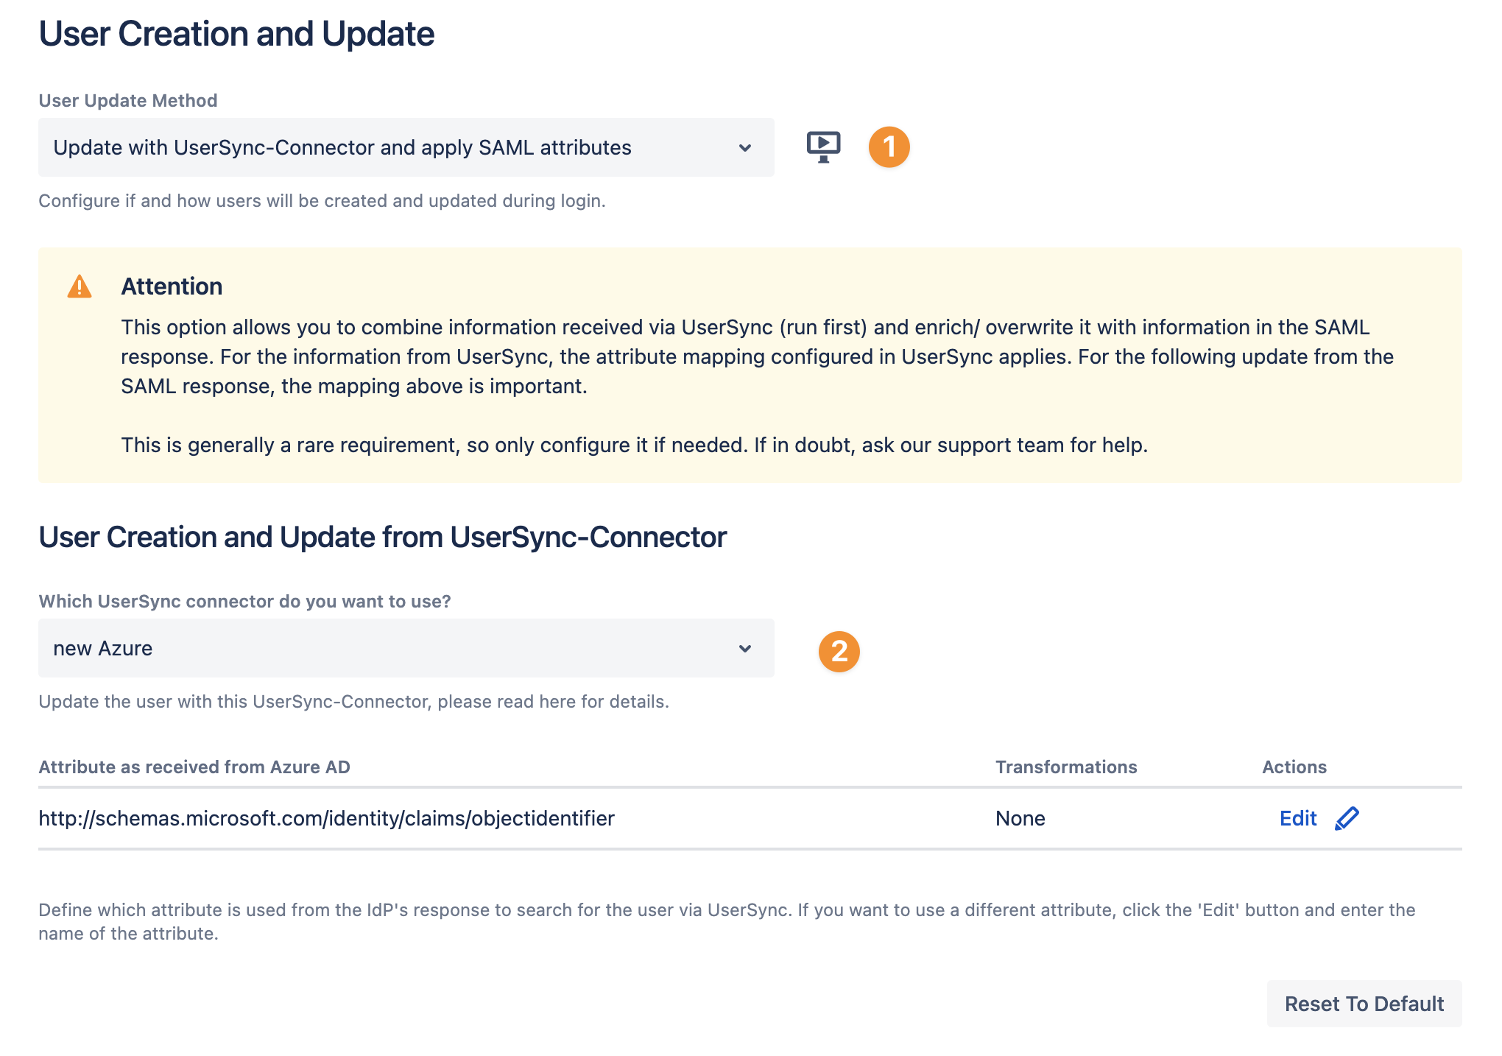Click the 'Attention' heading in the notice

[x=172, y=286]
